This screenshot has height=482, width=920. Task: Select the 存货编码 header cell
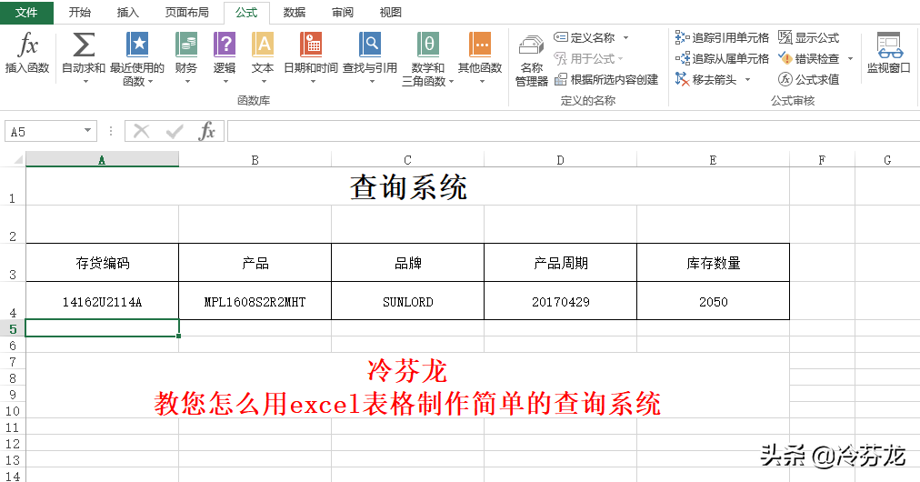(x=102, y=263)
